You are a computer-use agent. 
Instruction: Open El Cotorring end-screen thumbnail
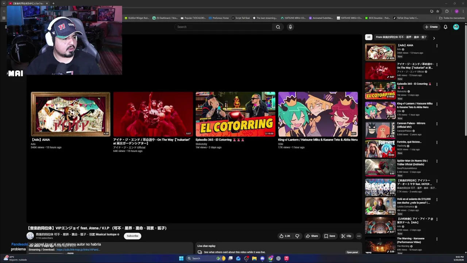[x=235, y=114]
